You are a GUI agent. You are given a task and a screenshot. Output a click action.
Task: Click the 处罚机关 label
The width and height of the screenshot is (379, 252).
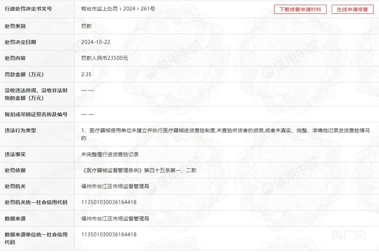pos(15,186)
